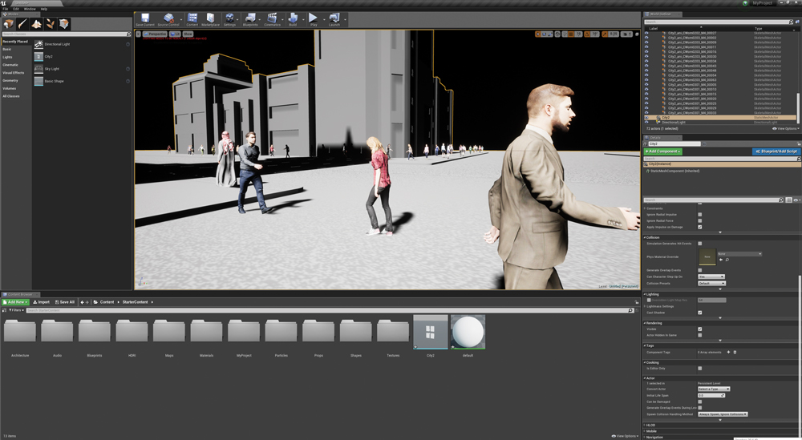
Task: Open the Convert Actor type dropdown
Action: [x=713, y=389]
